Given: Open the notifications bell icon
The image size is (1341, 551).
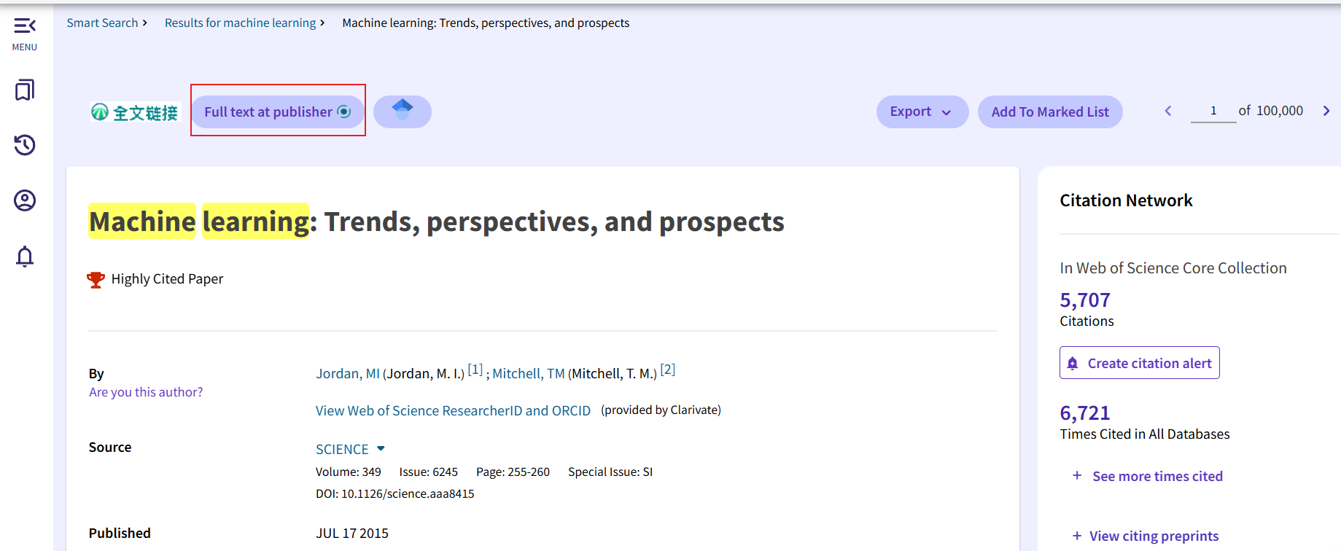Looking at the screenshot, I should pyautogui.click(x=25, y=257).
